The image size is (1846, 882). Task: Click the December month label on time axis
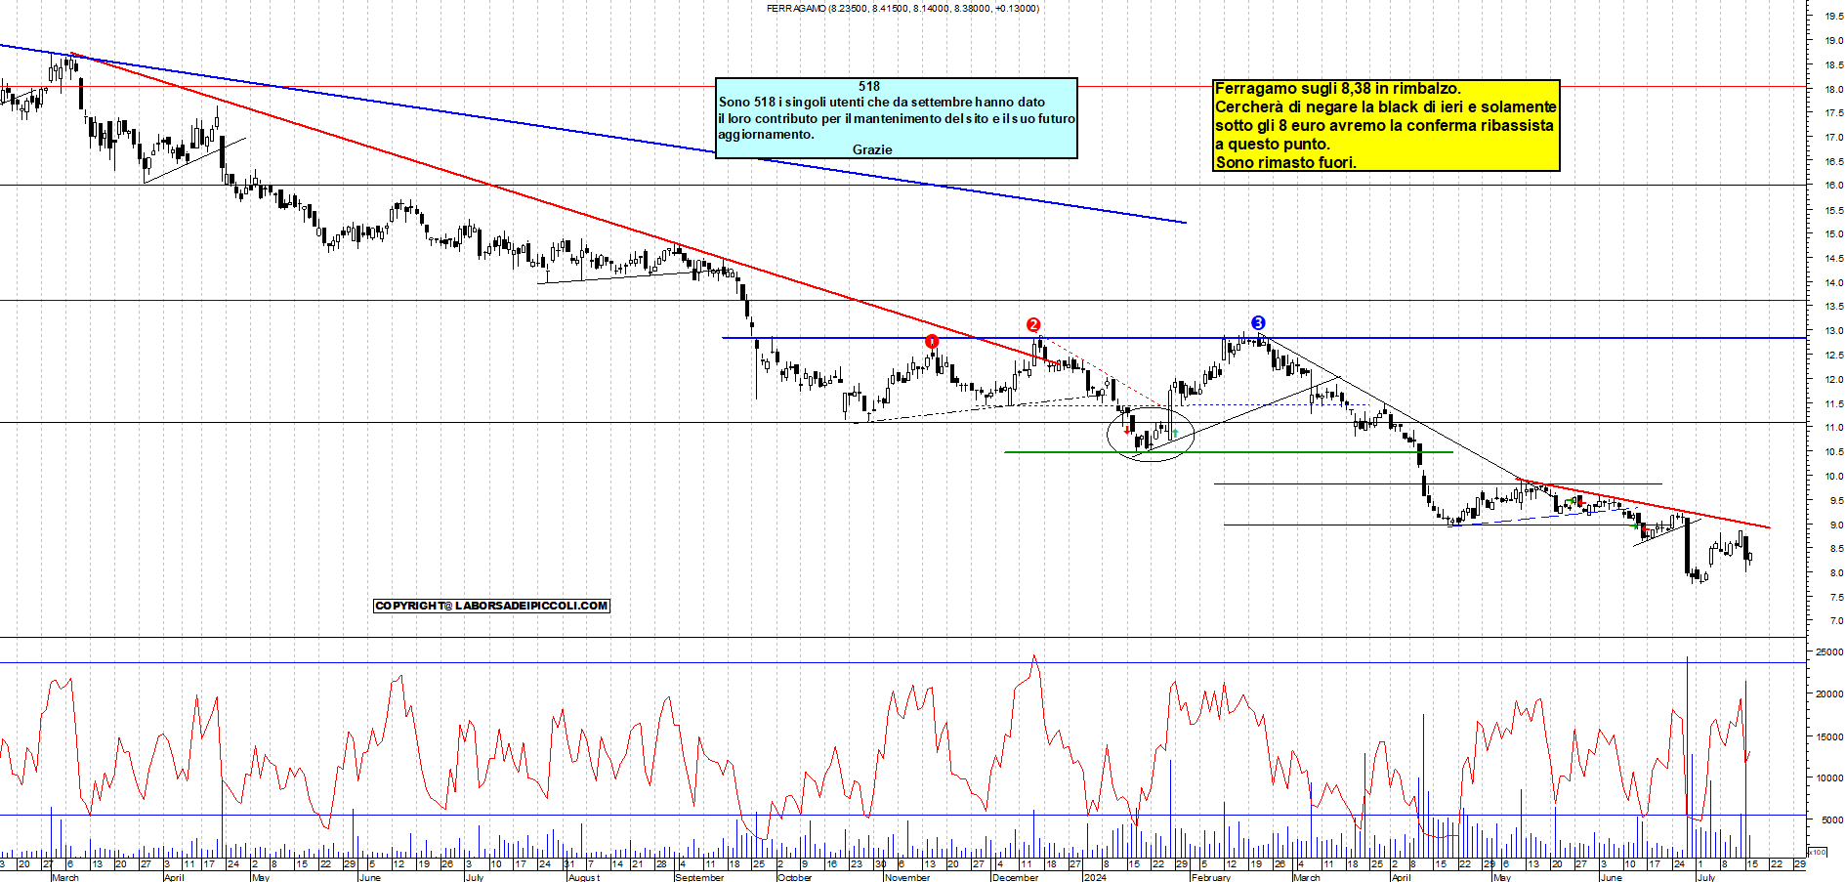(x=1015, y=877)
